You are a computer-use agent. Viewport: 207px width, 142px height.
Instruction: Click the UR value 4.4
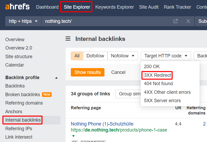(178, 124)
